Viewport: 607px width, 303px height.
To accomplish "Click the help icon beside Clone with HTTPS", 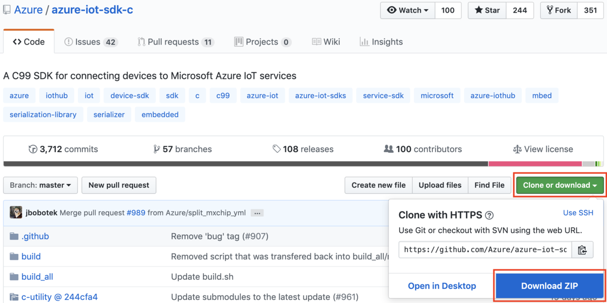I will [x=489, y=215].
